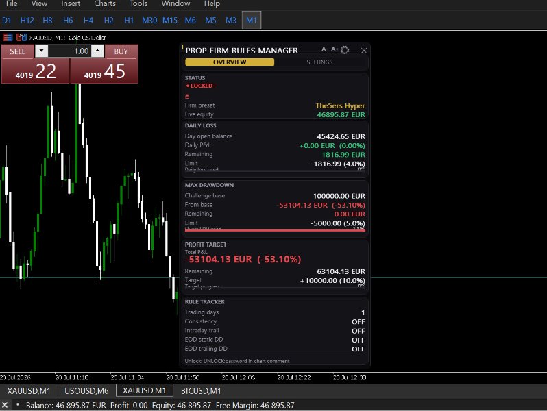Open the BTCUSD,M1 chart tab

click(201, 390)
